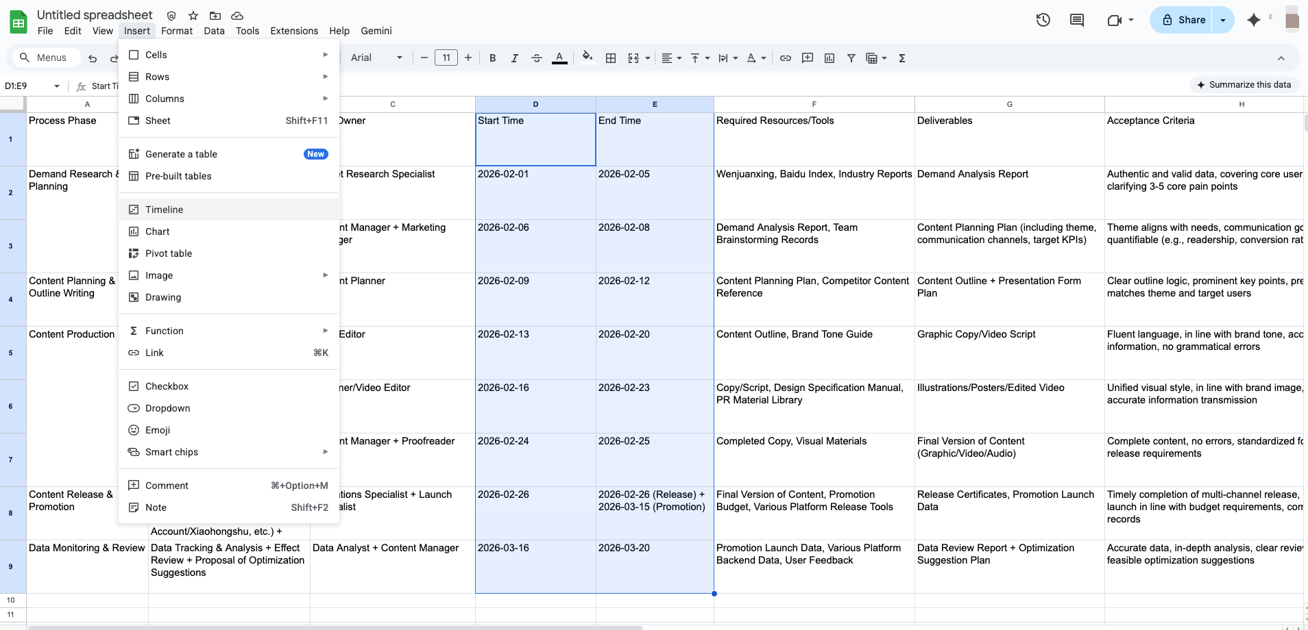Click Summarize this data button
Screen dimensions: 1308x630
point(1244,85)
